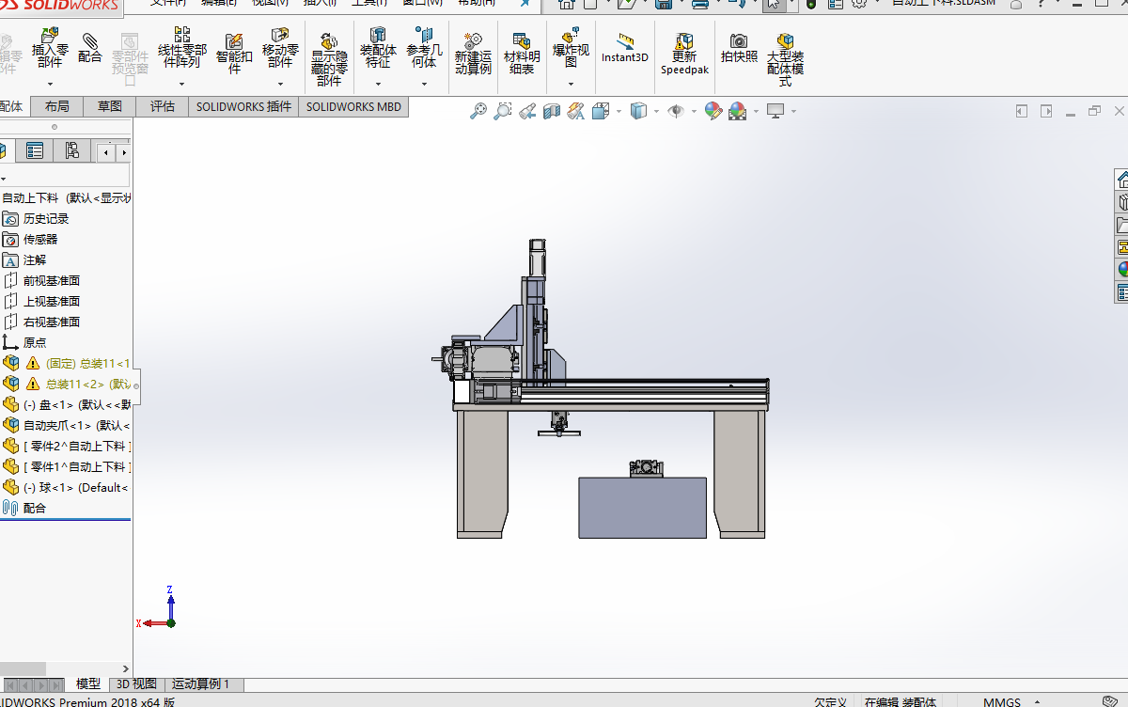Click the Display Style icon
The height and width of the screenshot is (707, 1128).
[x=638, y=111]
